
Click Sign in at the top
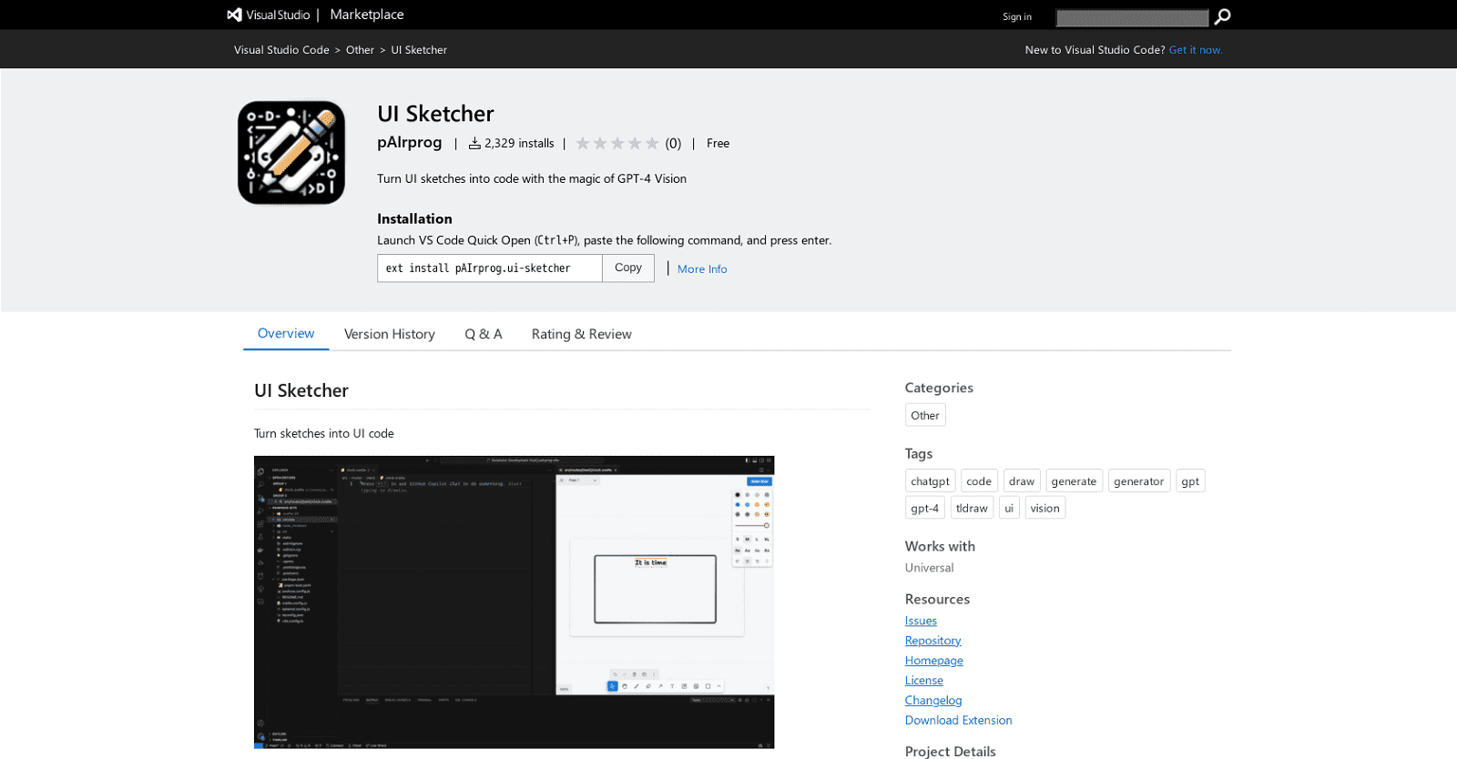click(1016, 16)
